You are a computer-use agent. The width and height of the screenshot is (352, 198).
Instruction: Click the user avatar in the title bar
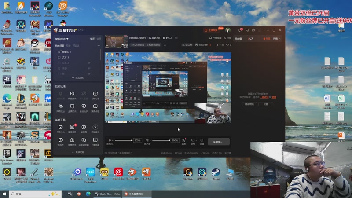[227, 30]
